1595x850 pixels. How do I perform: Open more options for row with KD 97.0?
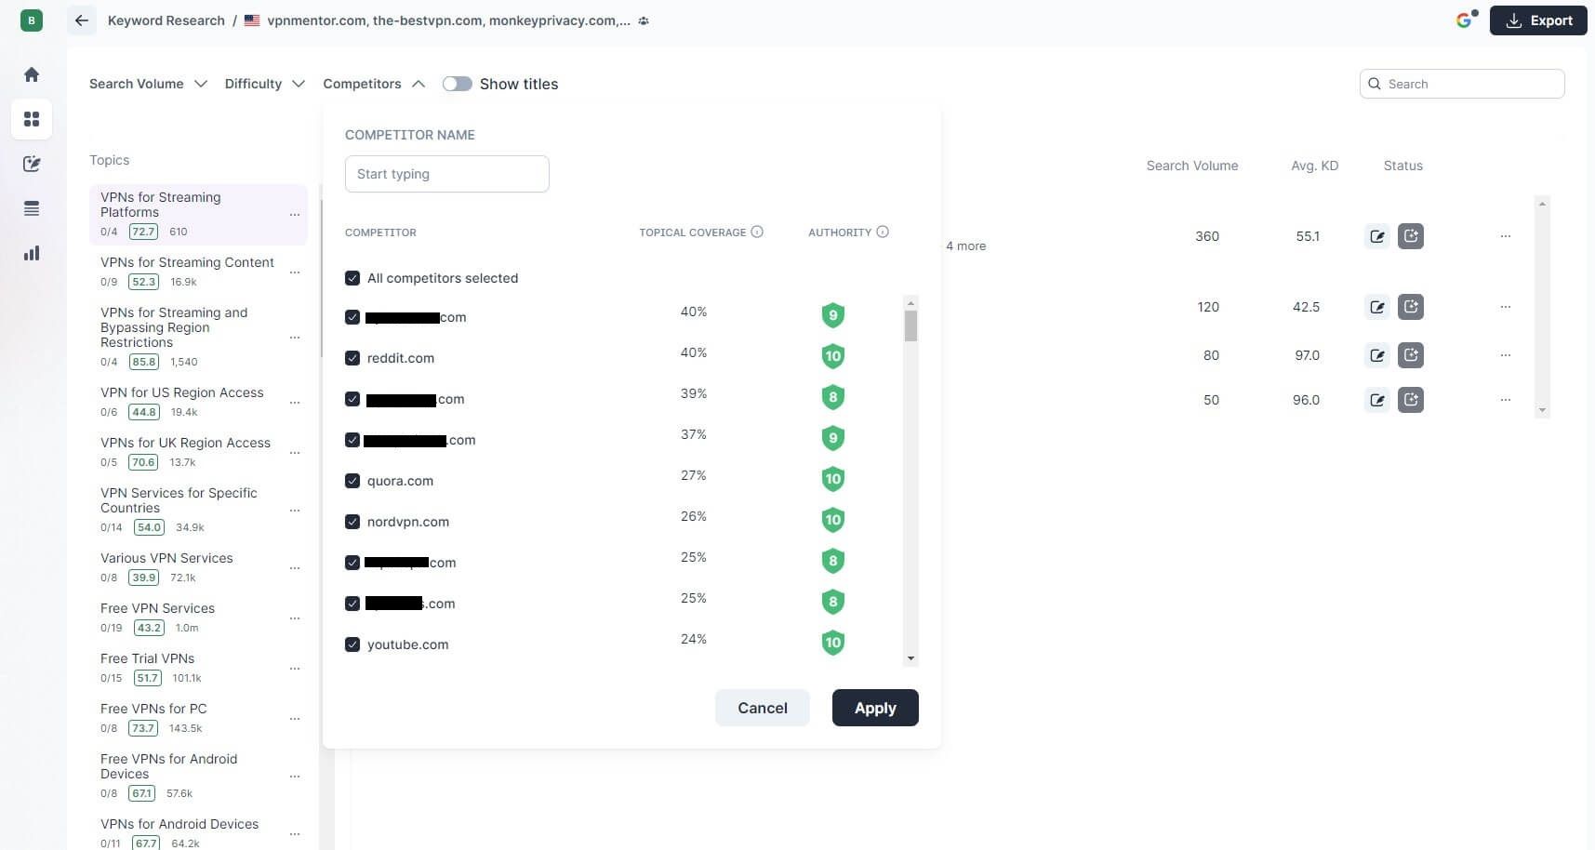pos(1506,355)
